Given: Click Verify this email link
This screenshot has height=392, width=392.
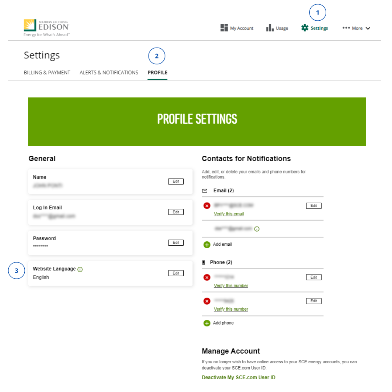Looking at the screenshot, I should tap(229, 214).
